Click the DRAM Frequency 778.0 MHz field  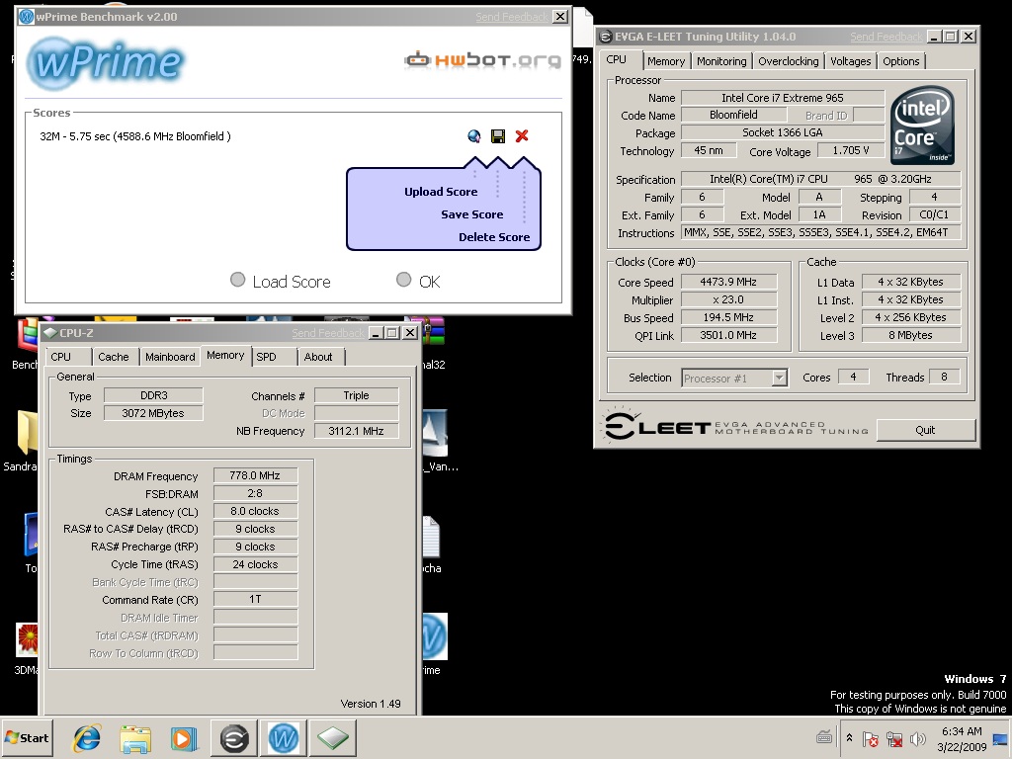coord(255,475)
